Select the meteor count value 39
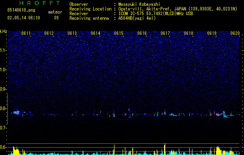This screenshot has height=155, width=244. 56,18
